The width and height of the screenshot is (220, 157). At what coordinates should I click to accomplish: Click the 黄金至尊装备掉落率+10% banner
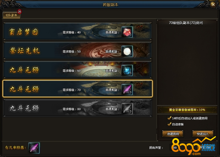pyautogui.click(x=187, y=110)
